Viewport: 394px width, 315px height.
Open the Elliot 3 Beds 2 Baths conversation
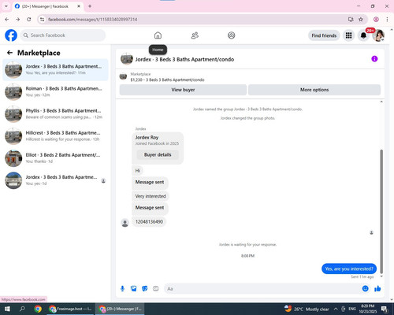[x=55, y=158]
